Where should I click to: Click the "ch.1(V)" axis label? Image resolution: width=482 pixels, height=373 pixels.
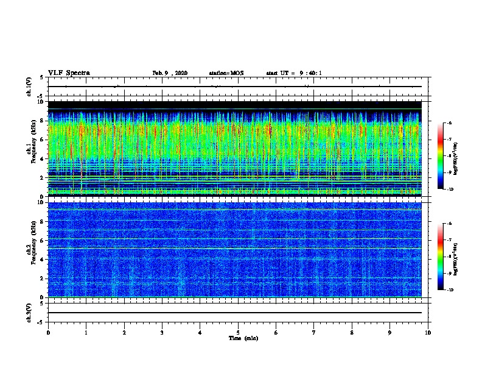[29, 87]
